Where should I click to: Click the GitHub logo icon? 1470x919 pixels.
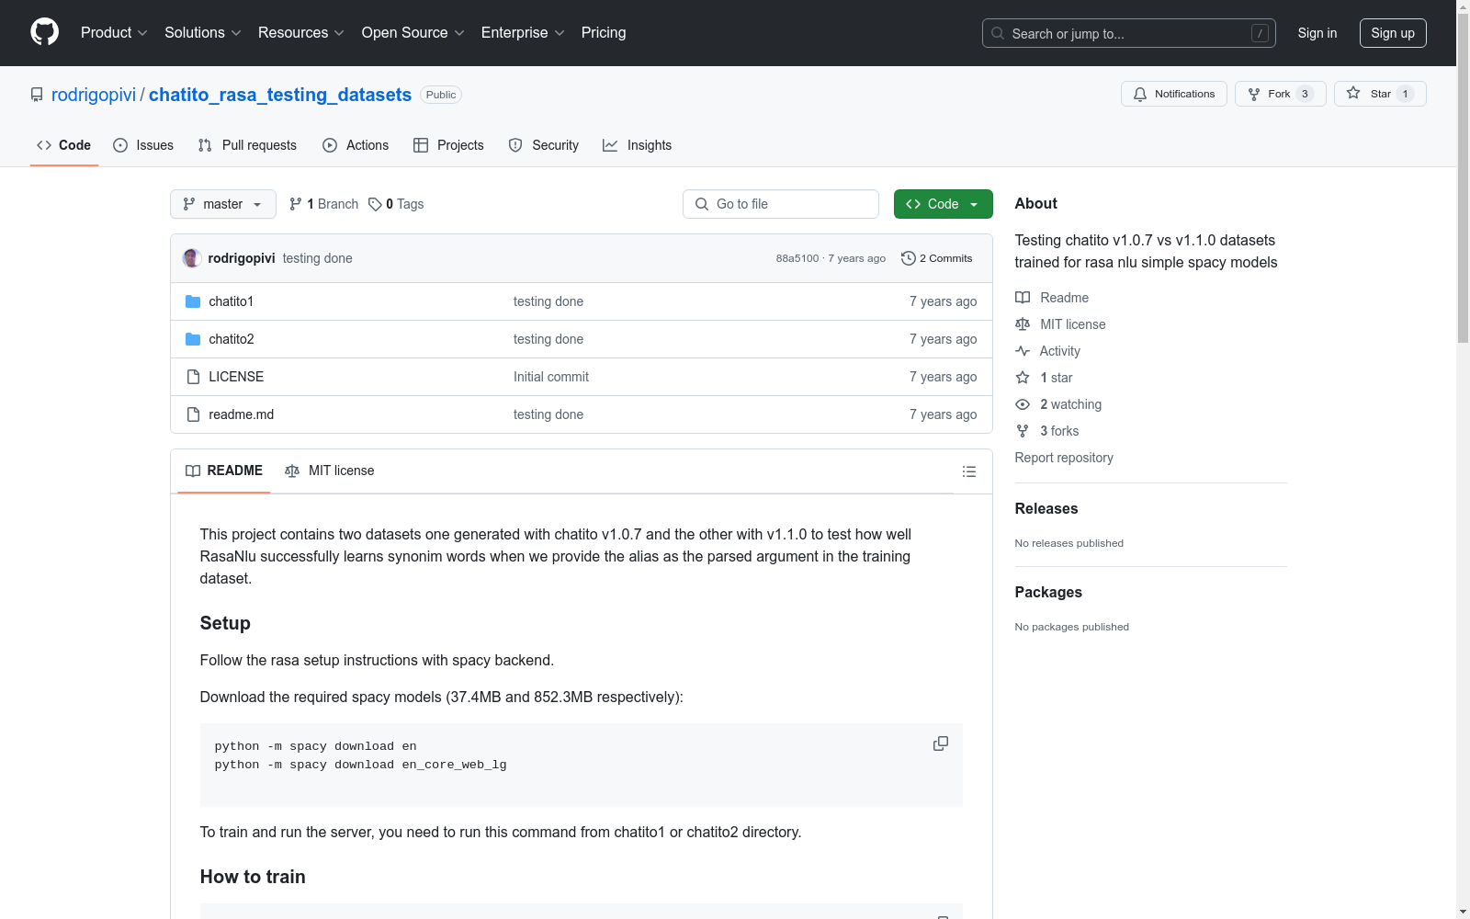44,32
